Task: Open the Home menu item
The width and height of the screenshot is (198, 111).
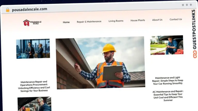Action: tap(66, 22)
